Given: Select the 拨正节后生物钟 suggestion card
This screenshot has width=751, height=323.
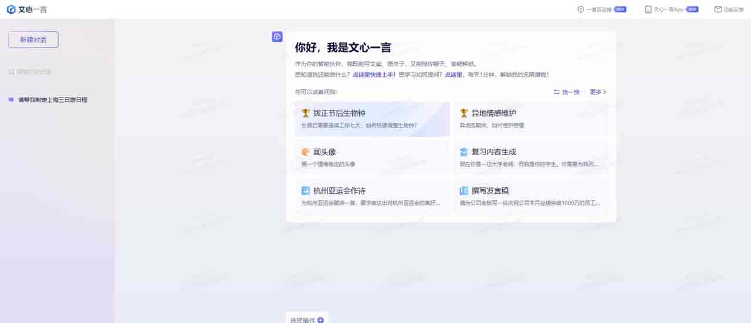Looking at the screenshot, I should tap(372, 119).
